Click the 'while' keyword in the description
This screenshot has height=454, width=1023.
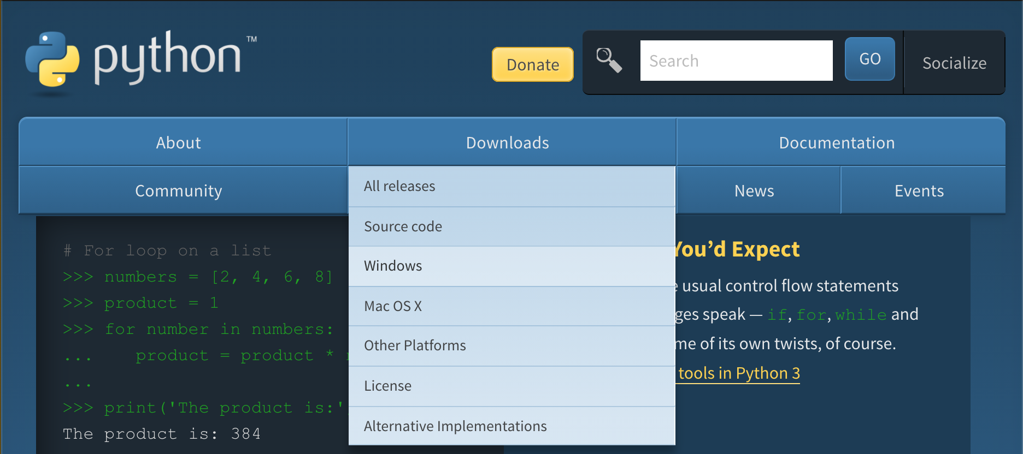pyautogui.click(x=861, y=315)
